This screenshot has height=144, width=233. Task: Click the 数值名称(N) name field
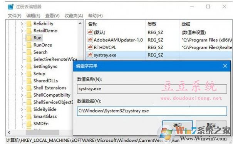[152, 89]
